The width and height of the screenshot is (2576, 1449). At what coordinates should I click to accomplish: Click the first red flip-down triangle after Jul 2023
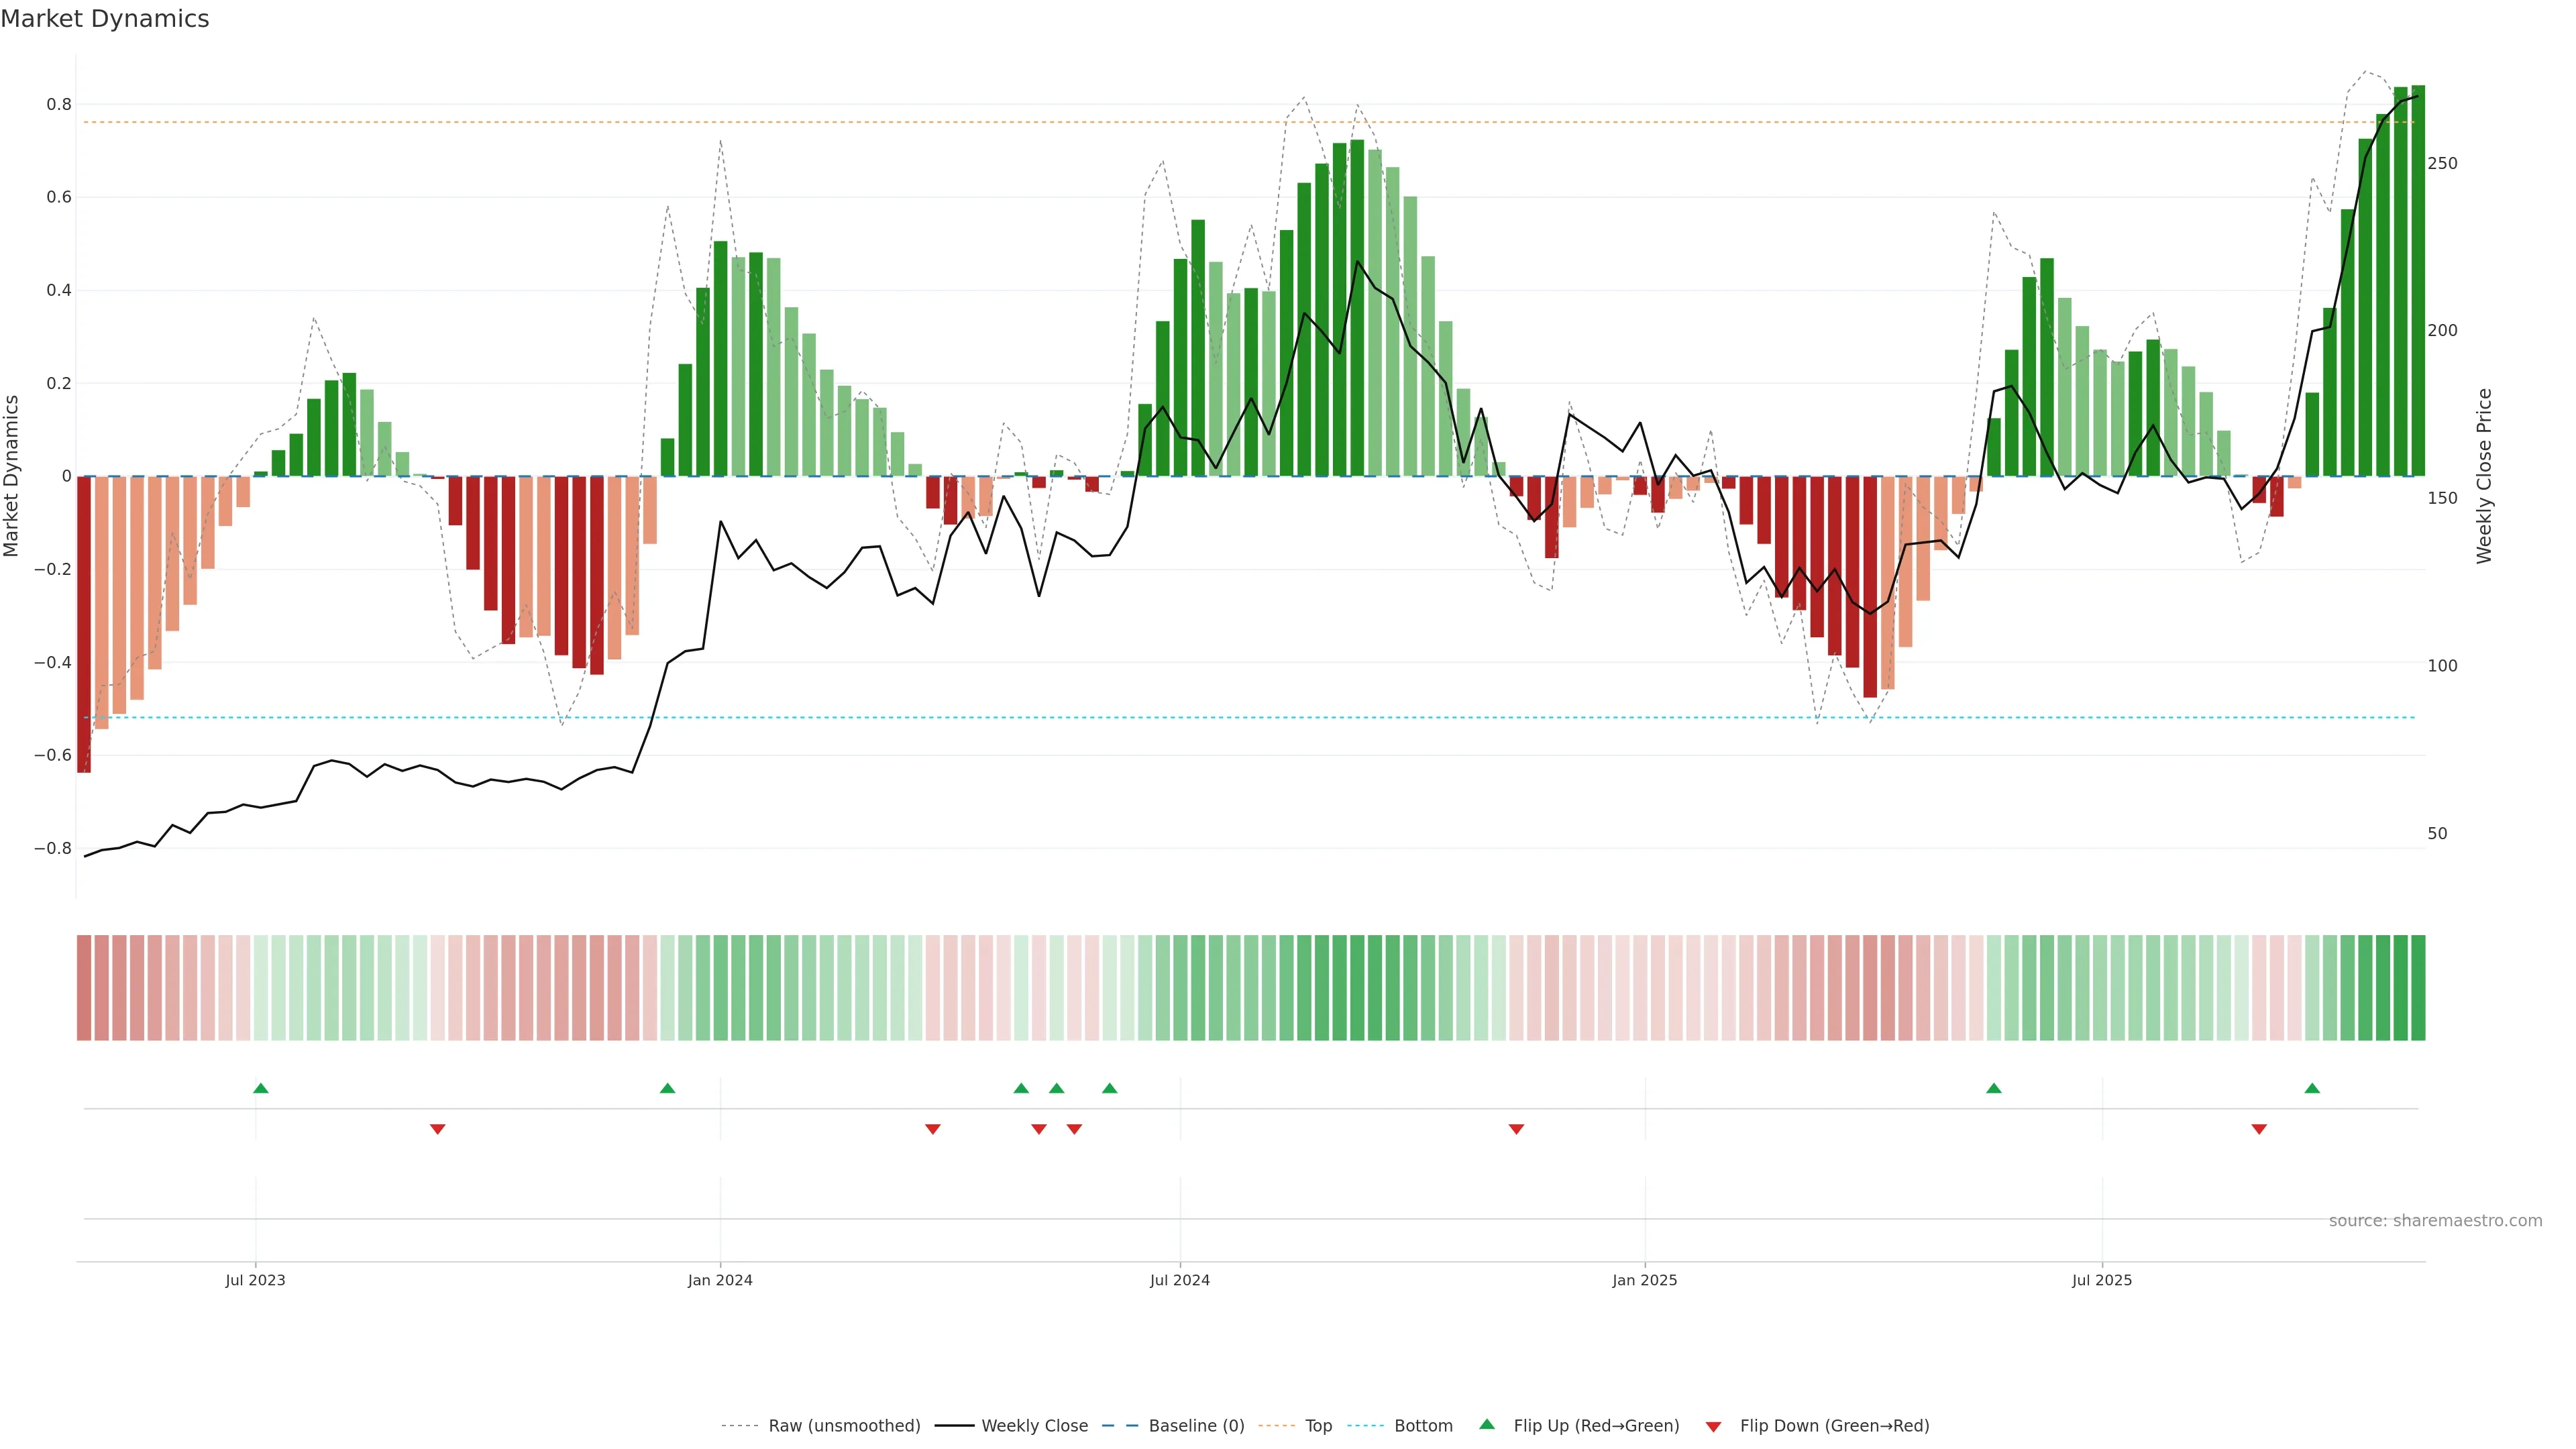(437, 1129)
